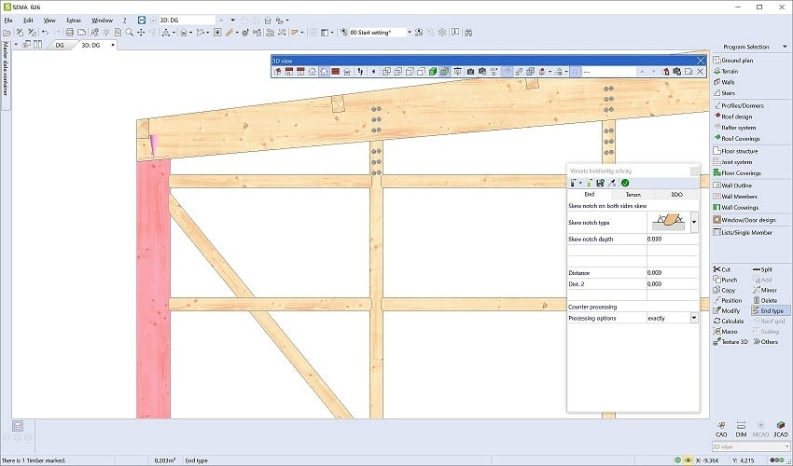Click the Cut tool

tap(726, 269)
